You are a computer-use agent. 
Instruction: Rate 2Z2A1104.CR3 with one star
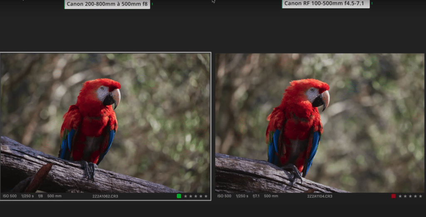click(x=400, y=196)
